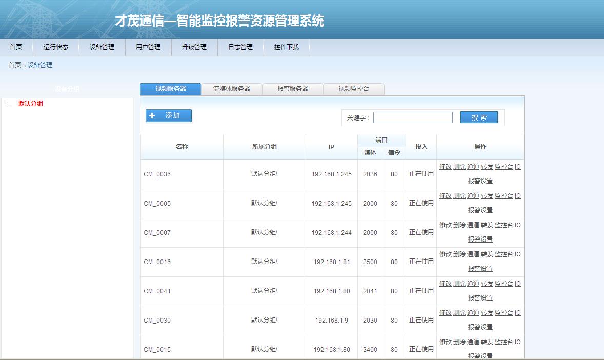Type in the 关键字 search field

[413, 117]
